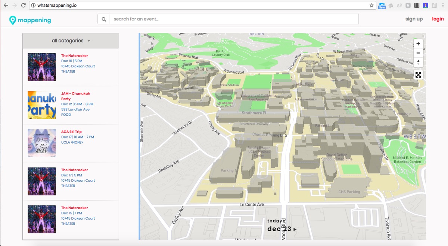Screen dimensions: 448x246
Task: Click Le Conte Ave street label
Action: click(x=252, y=205)
